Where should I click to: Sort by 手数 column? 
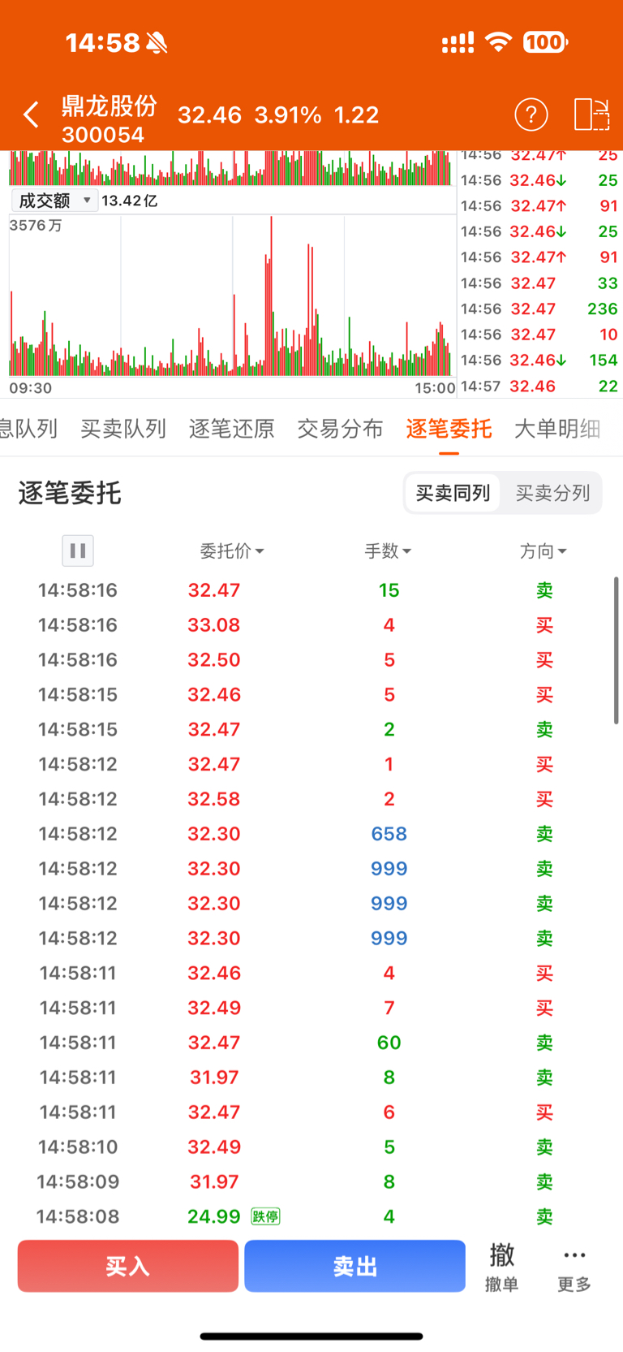point(388,551)
